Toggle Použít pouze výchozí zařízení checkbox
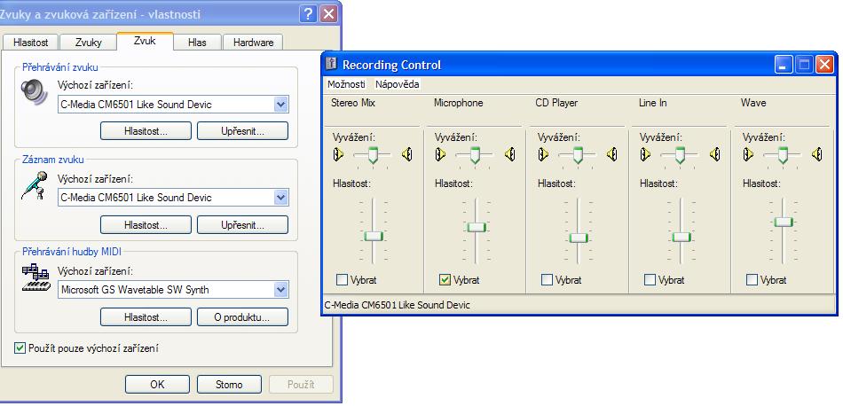The image size is (843, 406). click(x=20, y=348)
